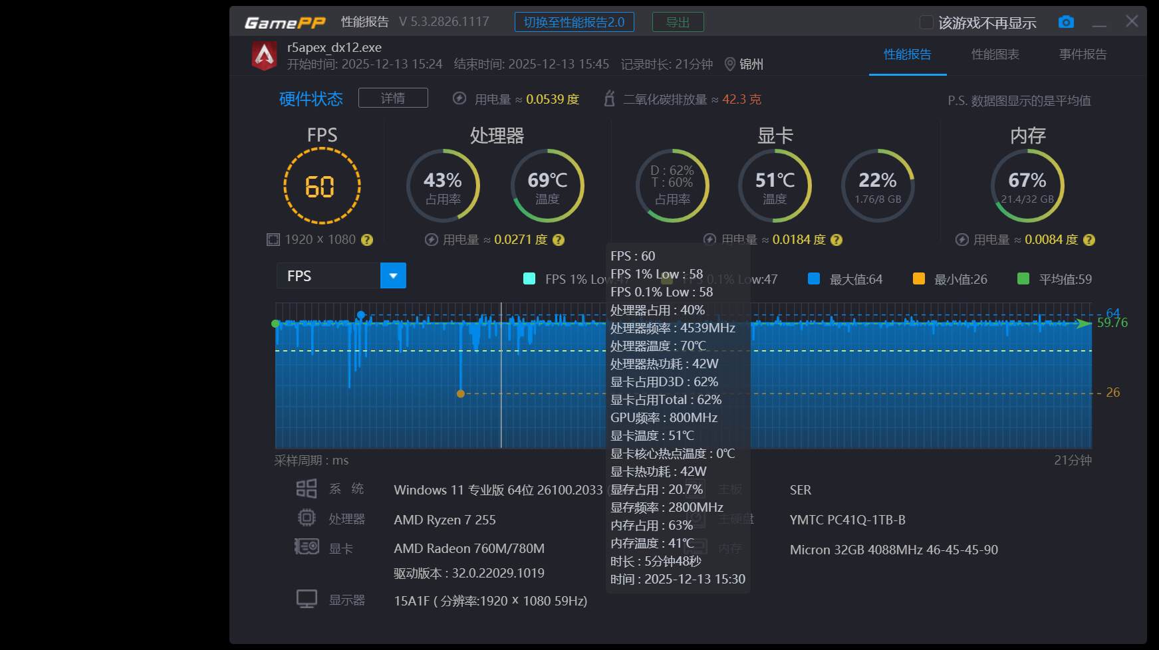The height and width of the screenshot is (650, 1159).
Task: Tick the 该游戏不再显示 checkbox
Action: click(926, 23)
